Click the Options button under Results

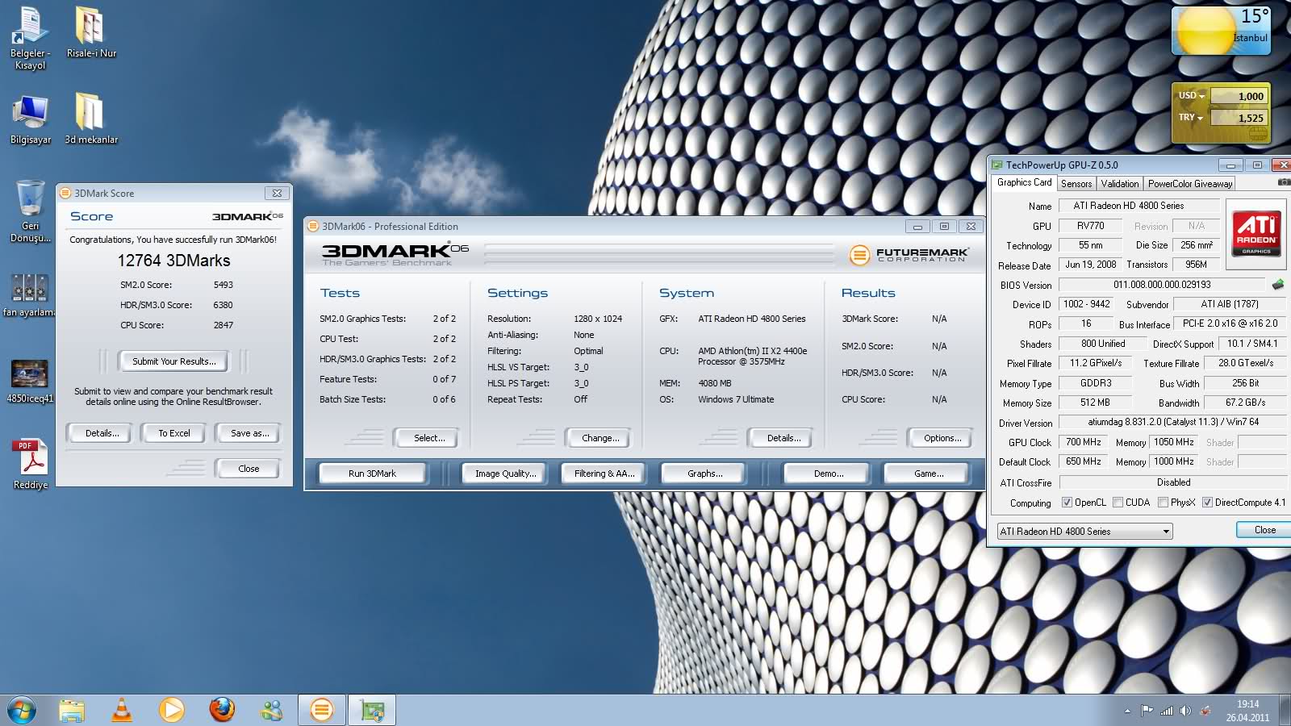[x=942, y=438]
